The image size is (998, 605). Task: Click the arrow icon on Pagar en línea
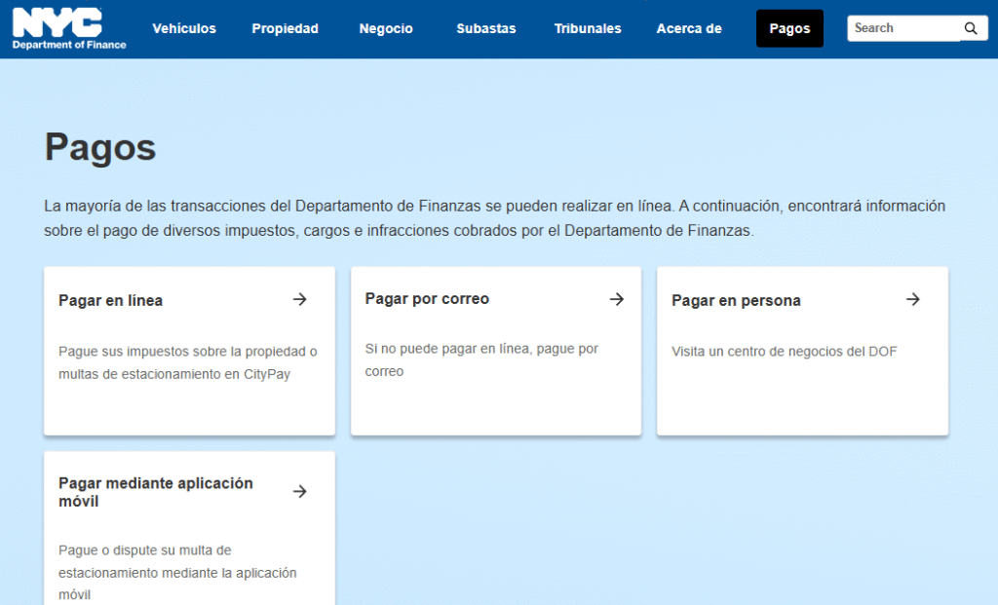[300, 299]
